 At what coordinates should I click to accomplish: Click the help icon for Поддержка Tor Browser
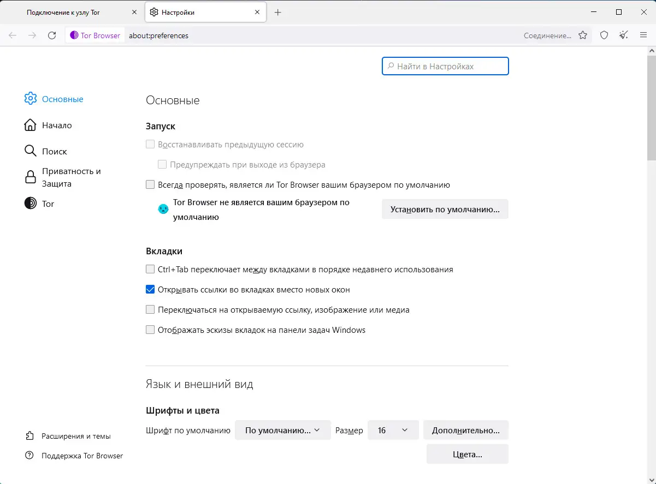coord(30,456)
